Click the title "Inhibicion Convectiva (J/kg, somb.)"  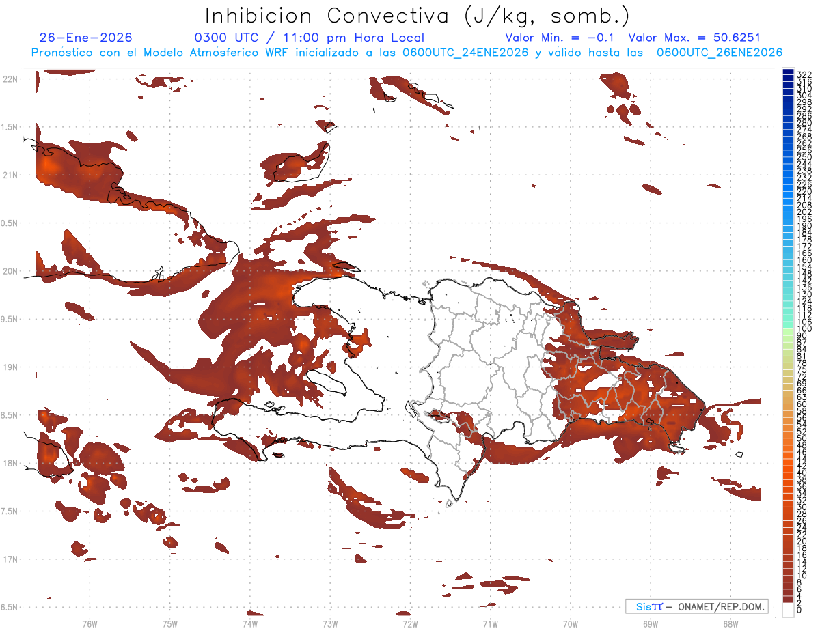click(417, 16)
